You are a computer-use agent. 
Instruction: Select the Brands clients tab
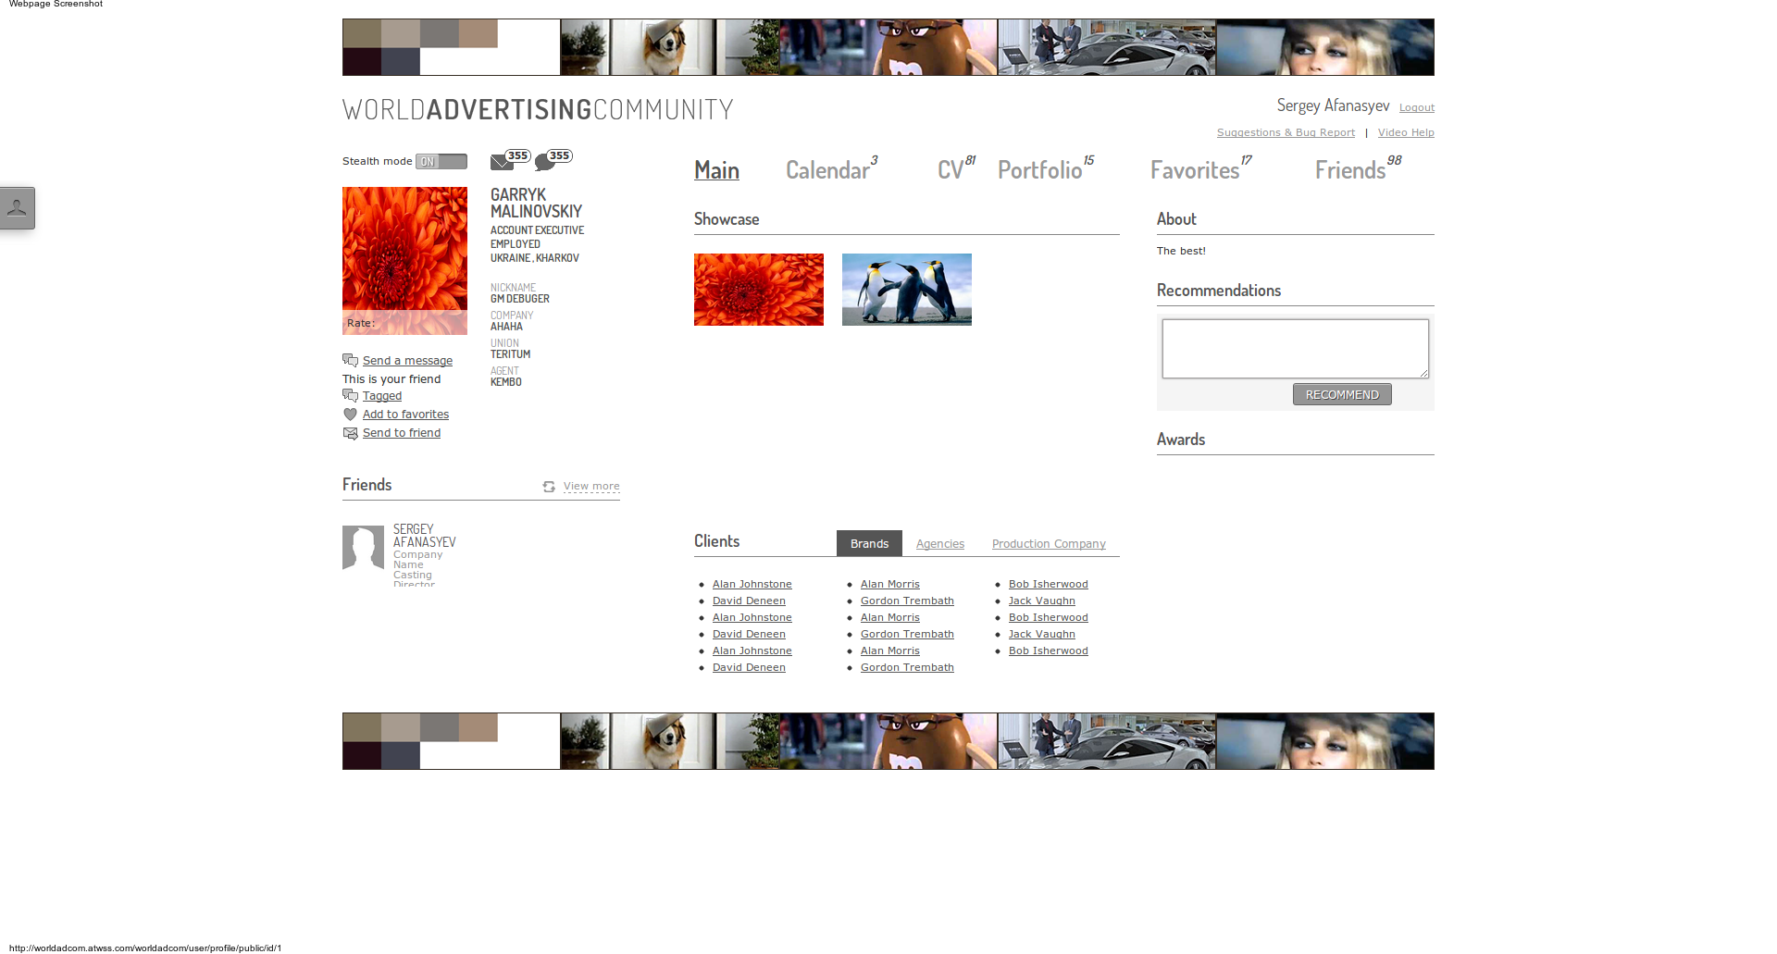coord(869,543)
